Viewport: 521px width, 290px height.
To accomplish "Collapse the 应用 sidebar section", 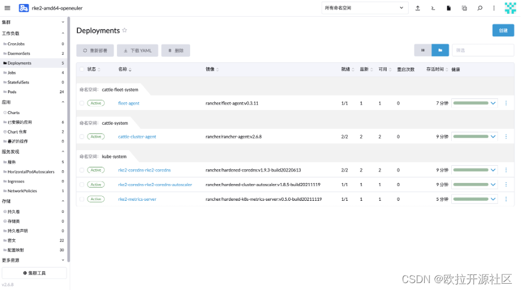I will click(x=63, y=102).
